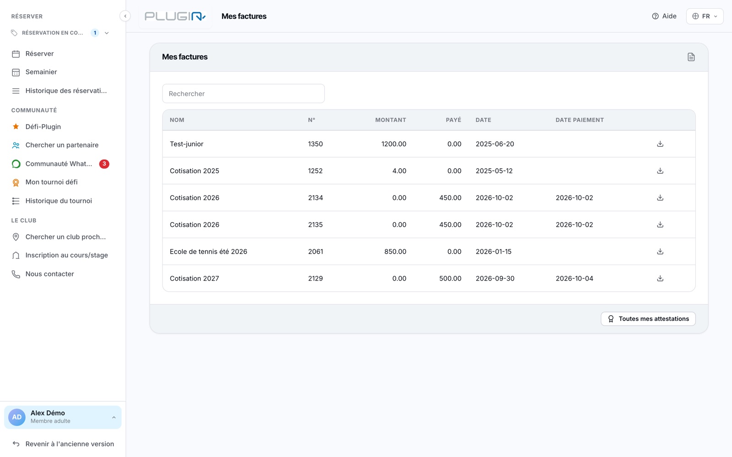The height and width of the screenshot is (457, 732).
Task: Download invoice 2129 Cotisation 2027
Action: tap(660, 278)
